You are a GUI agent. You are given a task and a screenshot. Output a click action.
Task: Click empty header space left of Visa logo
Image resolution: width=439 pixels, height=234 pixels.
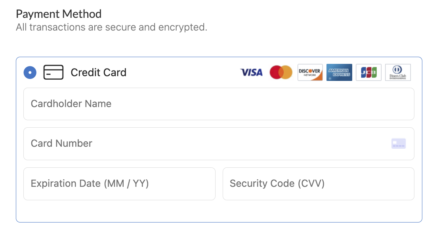click(x=182, y=73)
